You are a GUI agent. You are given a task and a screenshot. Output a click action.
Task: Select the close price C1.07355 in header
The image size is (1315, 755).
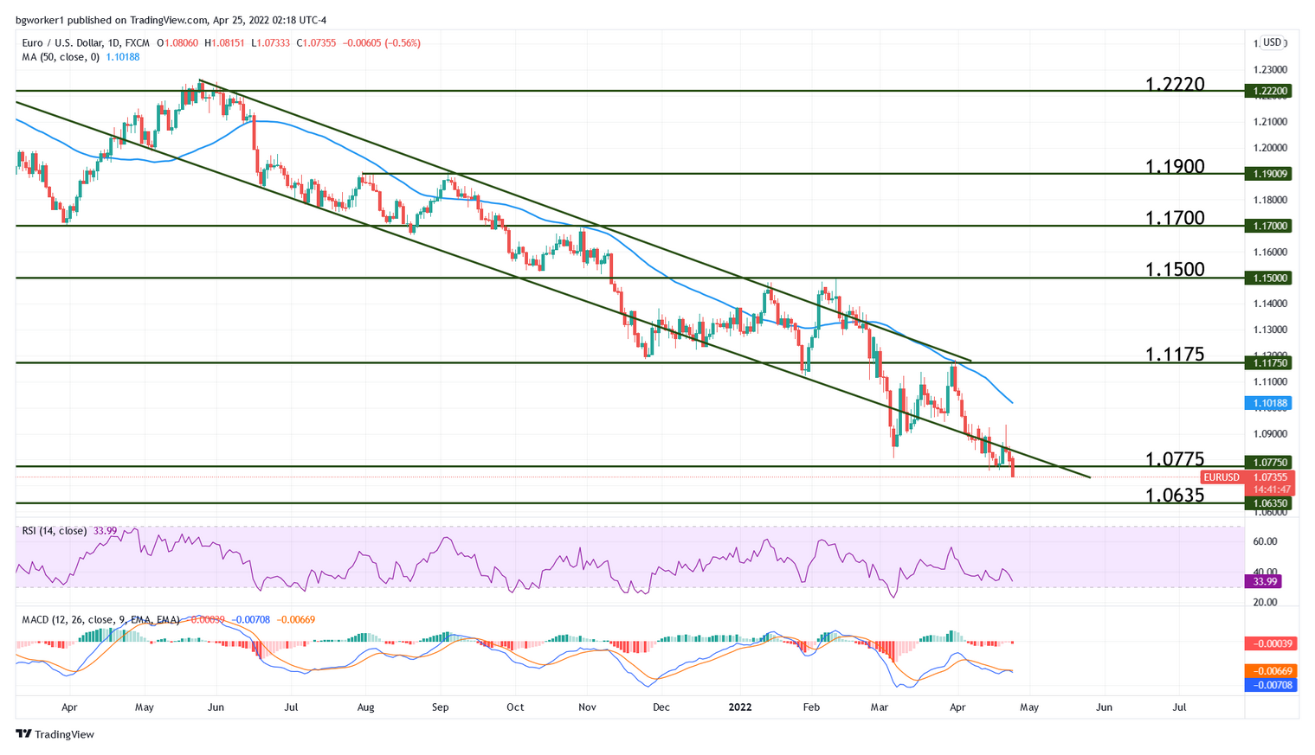click(316, 42)
